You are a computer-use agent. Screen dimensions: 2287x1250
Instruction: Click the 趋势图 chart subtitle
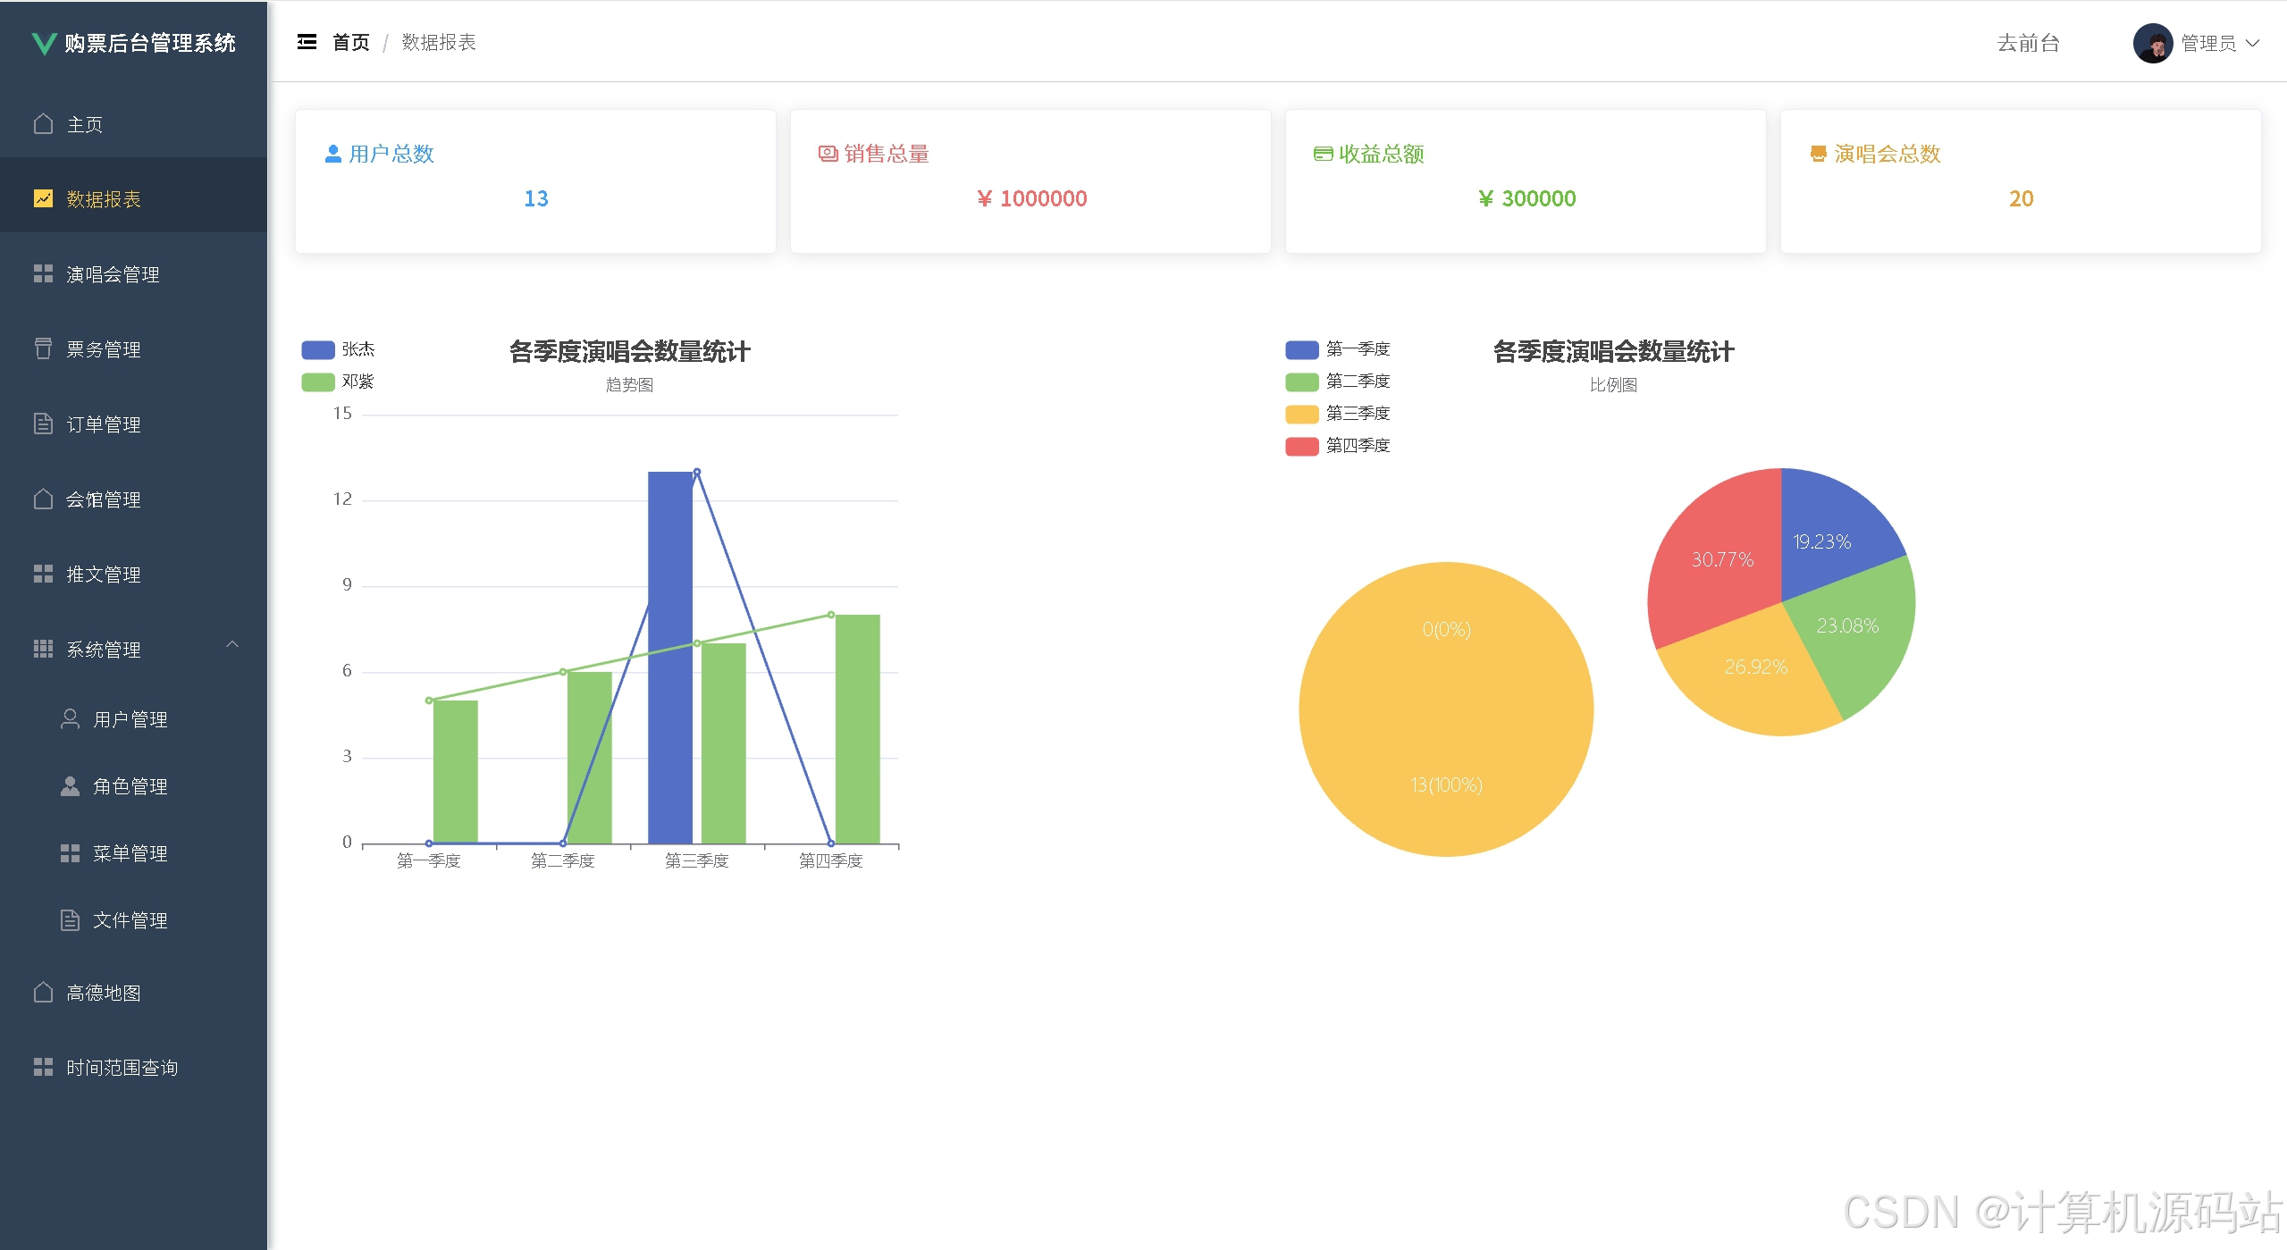[629, 385]
